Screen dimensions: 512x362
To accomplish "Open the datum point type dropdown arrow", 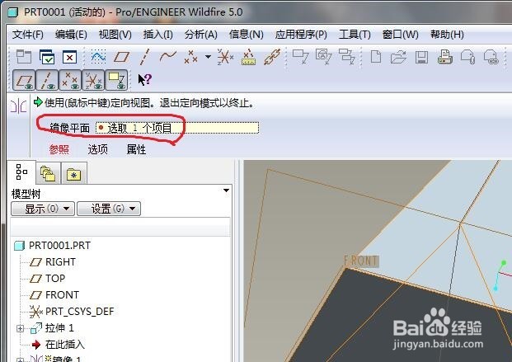I will (x=208, y=57).
